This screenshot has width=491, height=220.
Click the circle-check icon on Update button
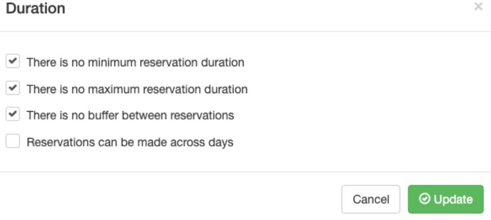[x=425, y=199]
